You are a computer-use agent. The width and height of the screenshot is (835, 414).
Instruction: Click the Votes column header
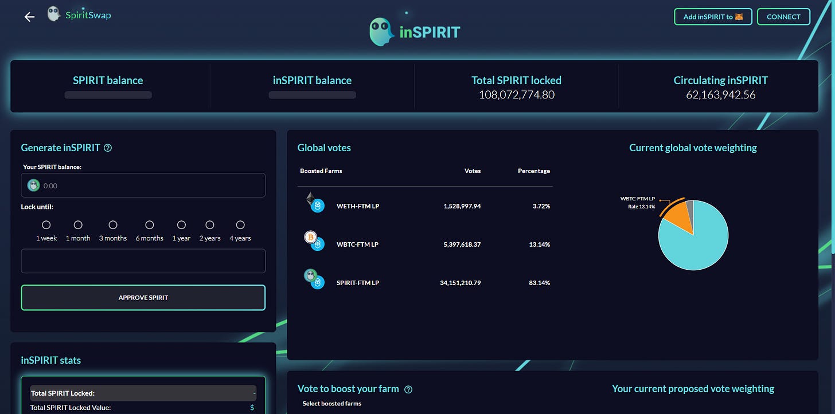(x=473, y=171)
